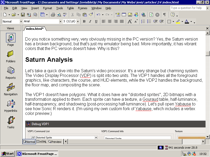
Task: Click the Windows Start button
Action: pos(8,154)
